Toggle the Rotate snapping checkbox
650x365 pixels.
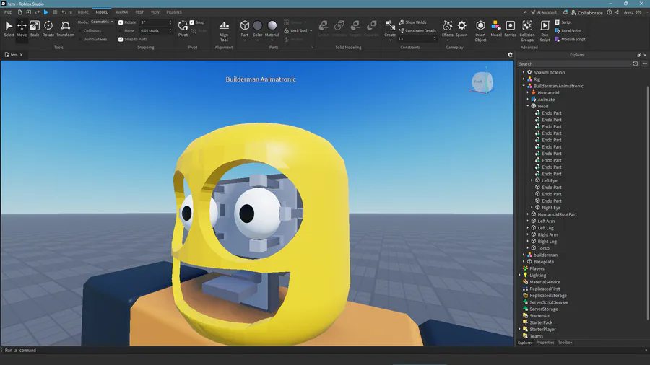(121, 22)
